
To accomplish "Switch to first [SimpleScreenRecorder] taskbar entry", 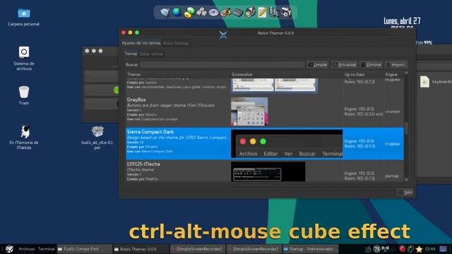I will pyautogui.click(x=197, y=249).
